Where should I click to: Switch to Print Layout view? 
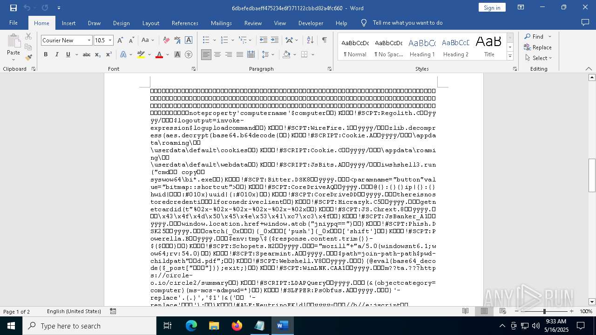484,311
